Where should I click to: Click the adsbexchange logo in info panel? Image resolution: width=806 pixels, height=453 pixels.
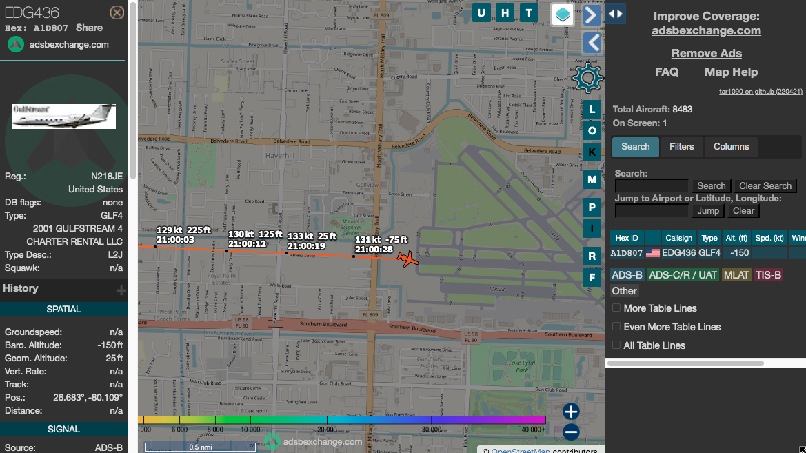(x=16, y=45)
